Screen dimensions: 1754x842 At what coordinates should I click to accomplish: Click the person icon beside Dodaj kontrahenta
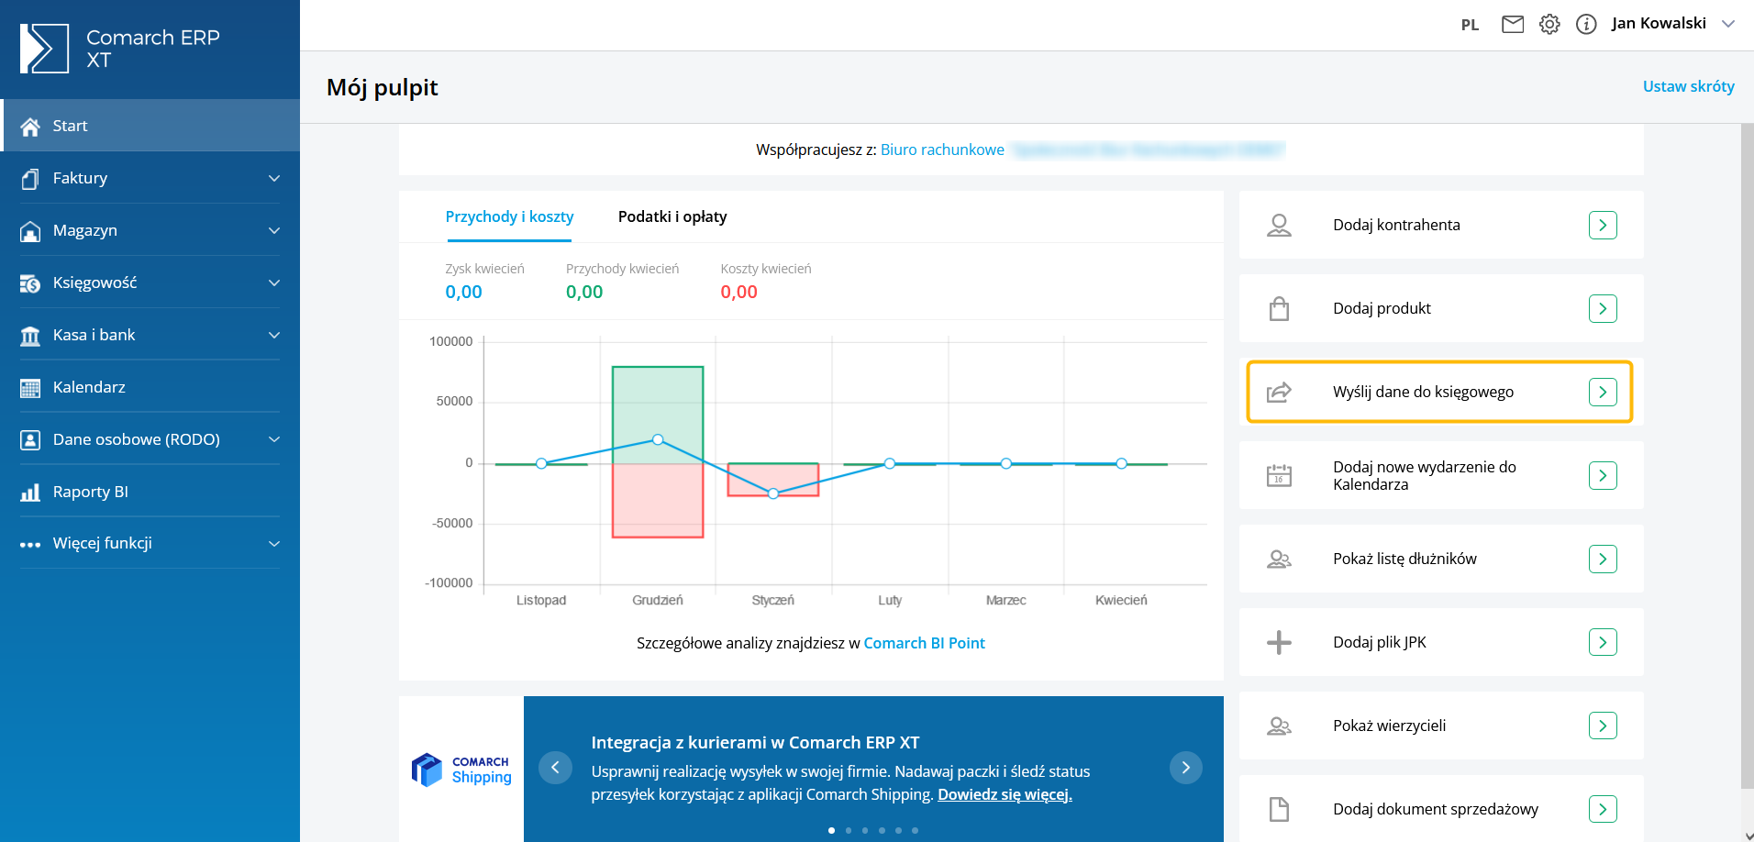(1279, 225)
